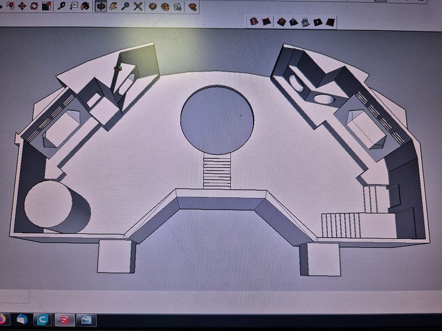The image size is (442, 331).
Task: Select Sandbox From Scratch tool
Action: pyautogui.click(x=266, y=22)
